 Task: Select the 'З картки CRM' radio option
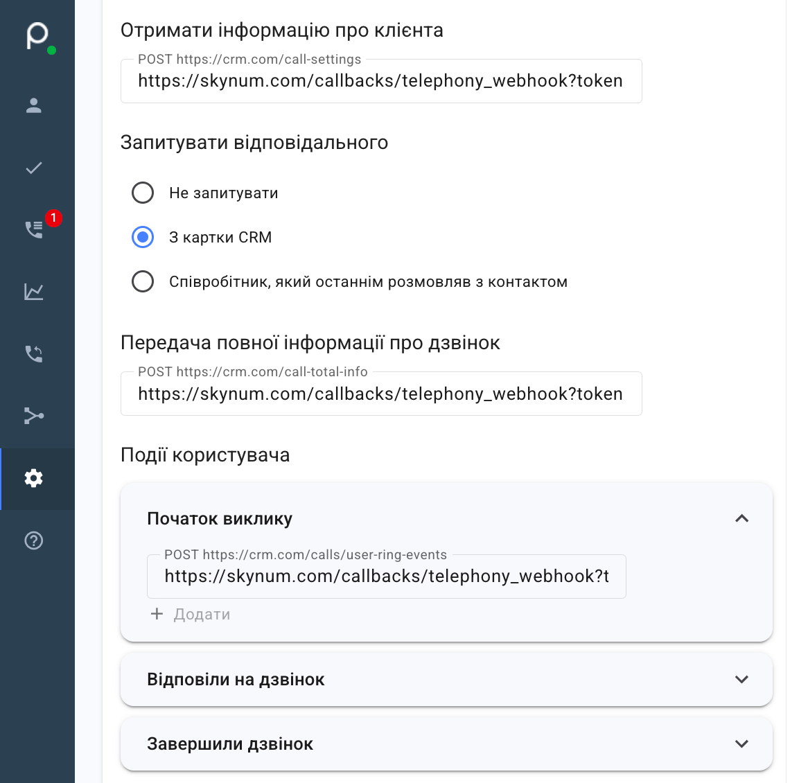143,237
